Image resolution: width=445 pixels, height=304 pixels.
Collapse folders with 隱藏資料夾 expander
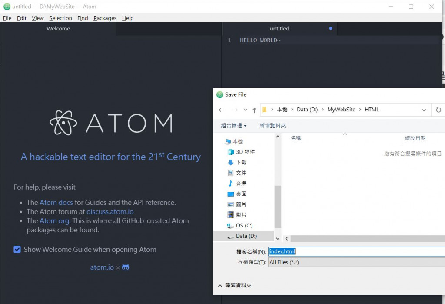click(x=235, y=285)
